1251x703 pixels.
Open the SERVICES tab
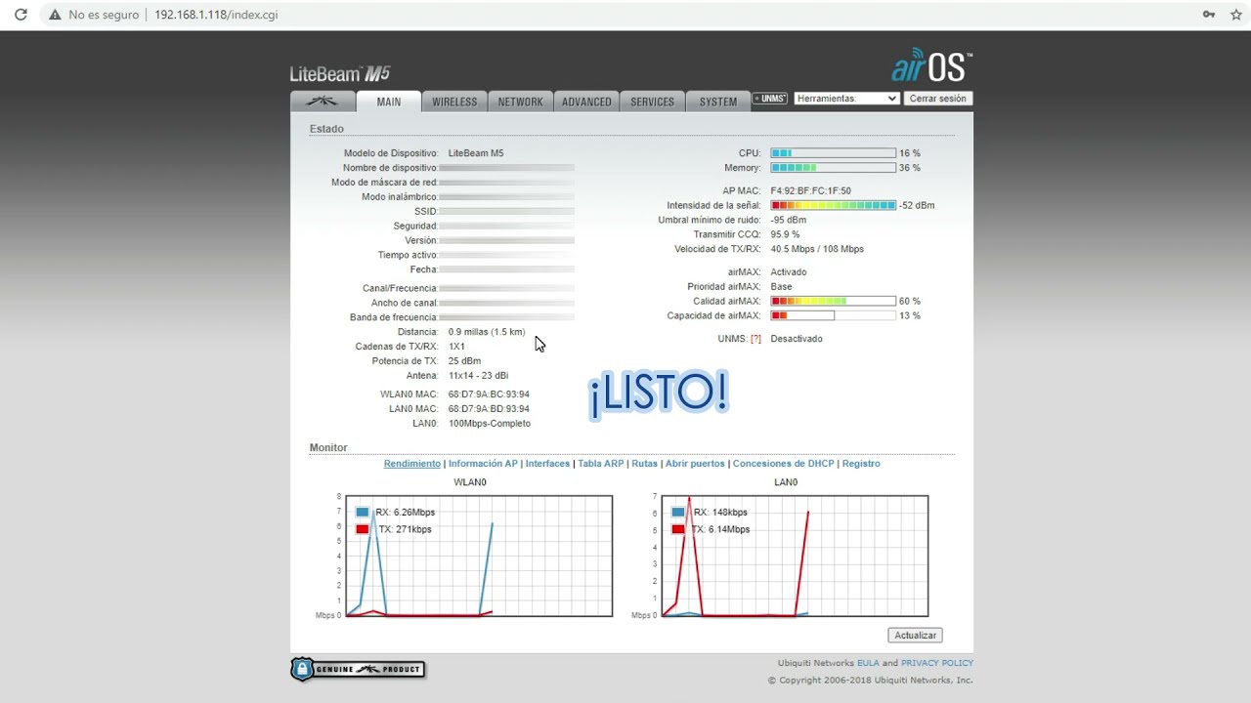pyautogui.click(x=652, y=102)
